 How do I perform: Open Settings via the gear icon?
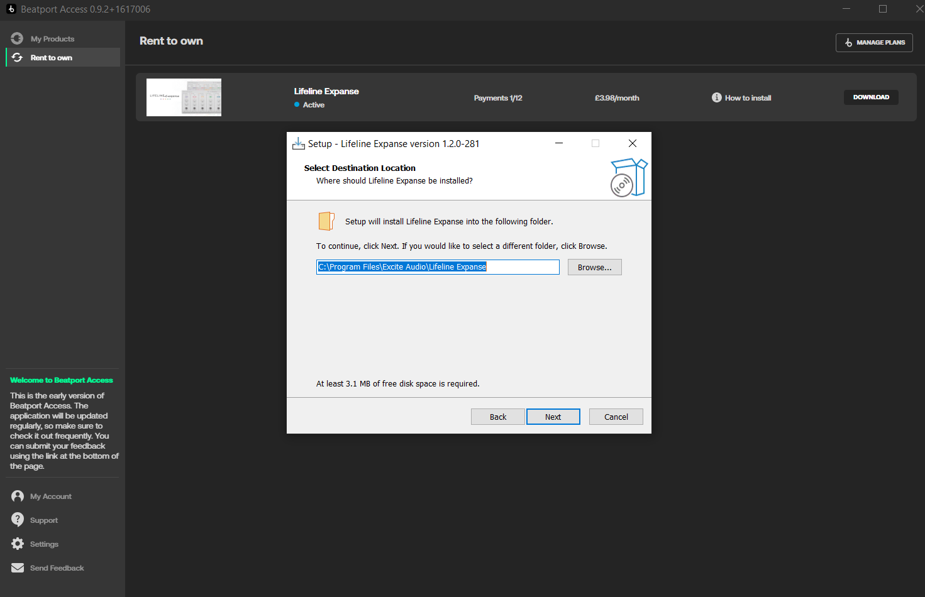(x=18, y=544)
